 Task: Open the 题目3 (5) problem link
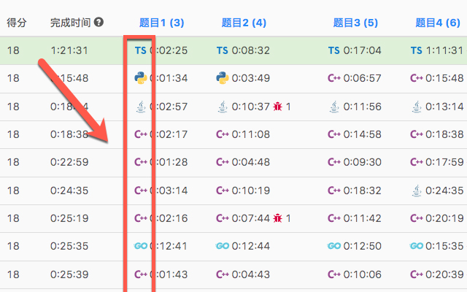pyautogui.click(x=355, y=23)
